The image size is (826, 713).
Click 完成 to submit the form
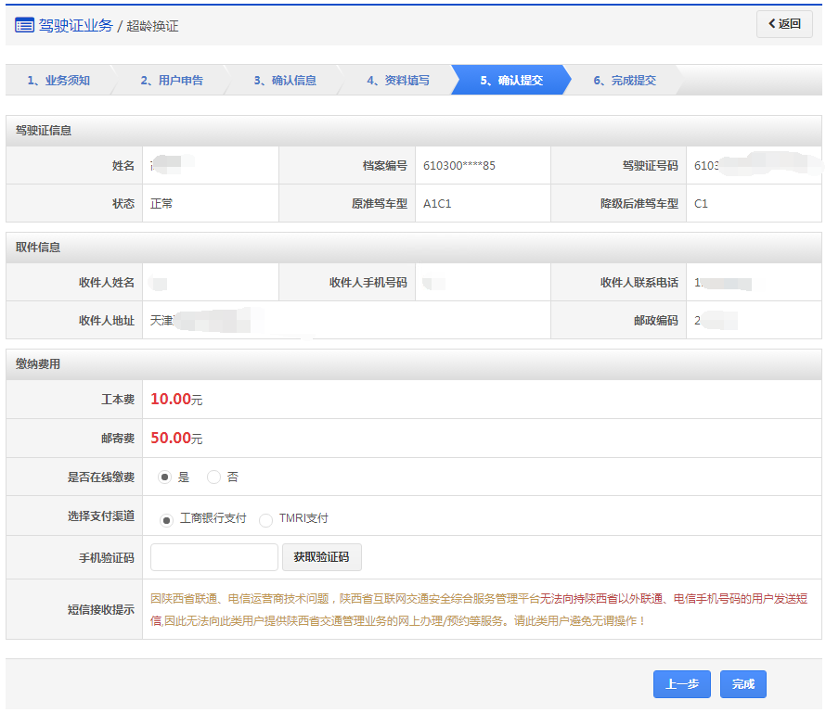pos(742,684)
